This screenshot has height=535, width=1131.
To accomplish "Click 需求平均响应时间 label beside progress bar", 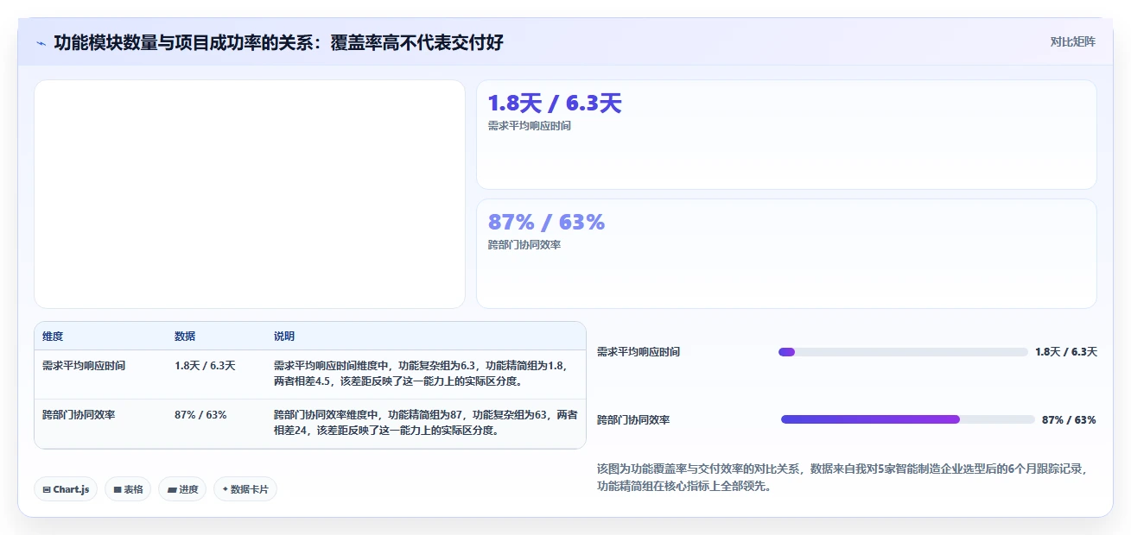I will (x=639, y=352).
